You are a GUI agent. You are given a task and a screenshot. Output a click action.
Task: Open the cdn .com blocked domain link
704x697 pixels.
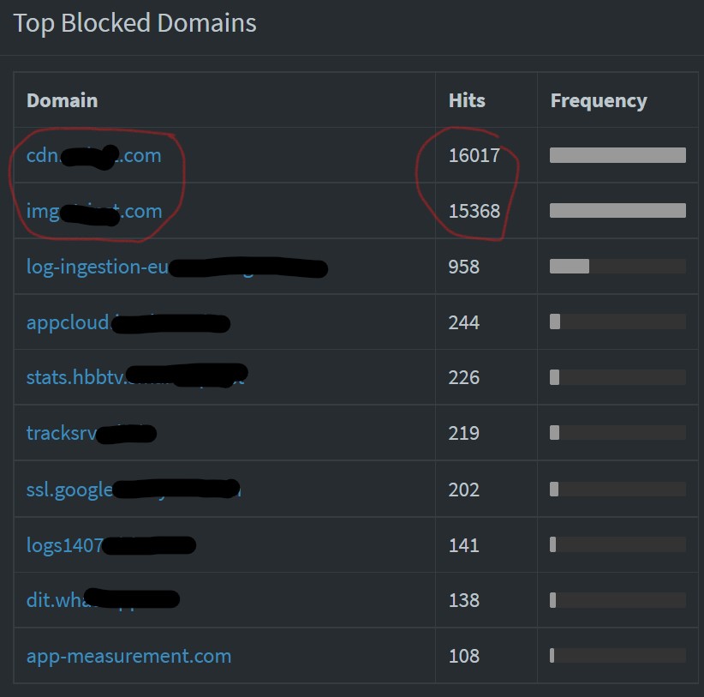point(94,155)
